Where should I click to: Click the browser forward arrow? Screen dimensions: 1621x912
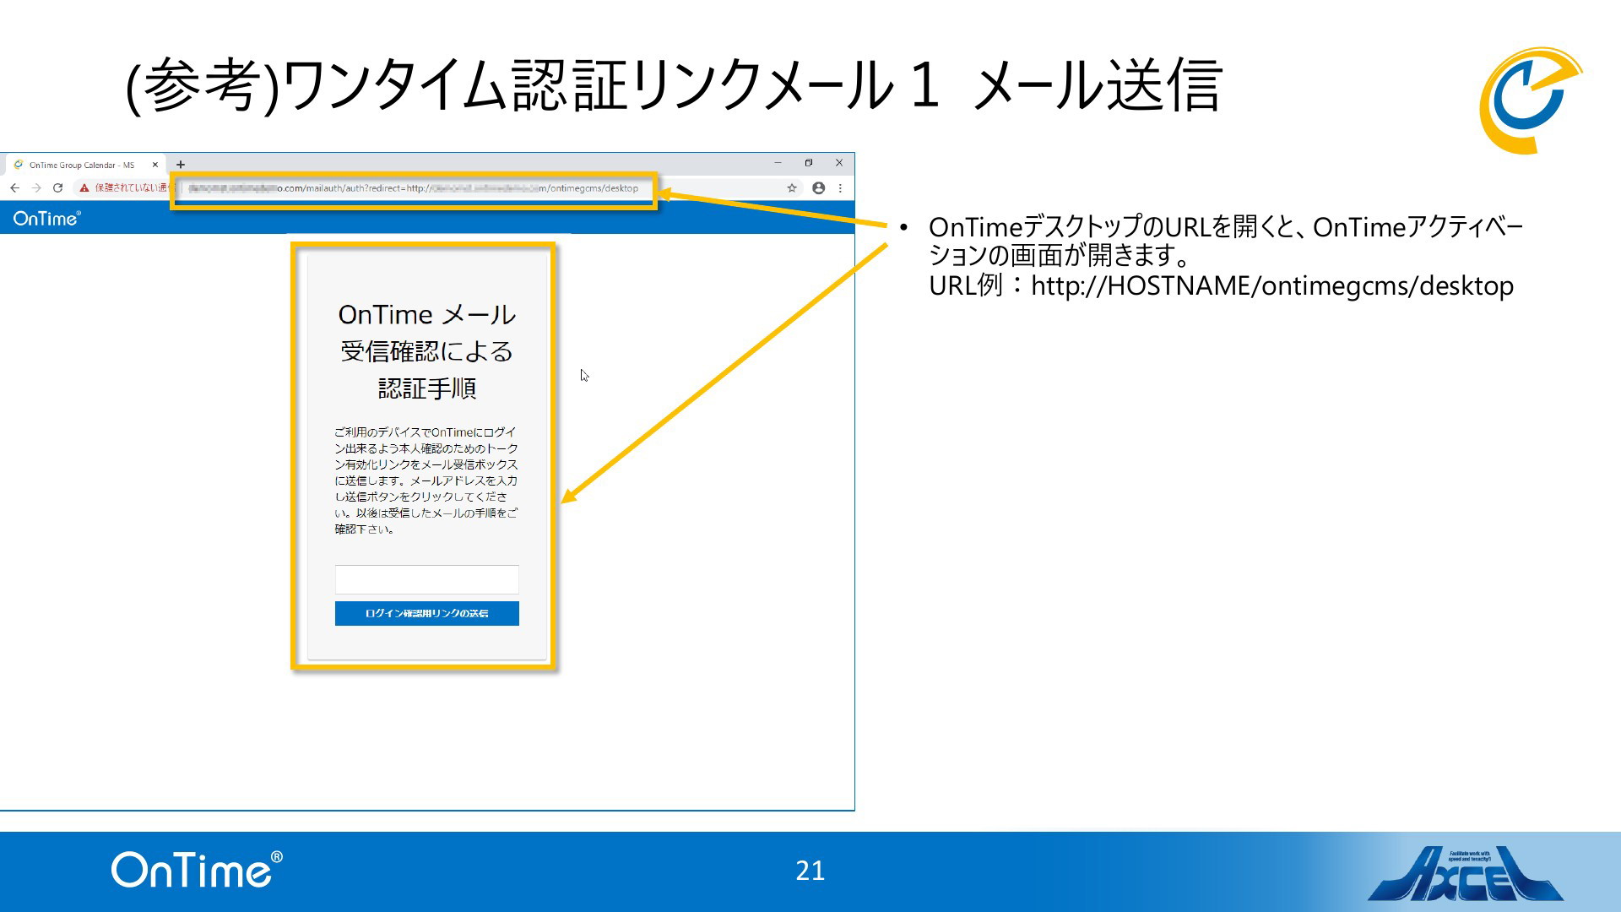point(36,188)
